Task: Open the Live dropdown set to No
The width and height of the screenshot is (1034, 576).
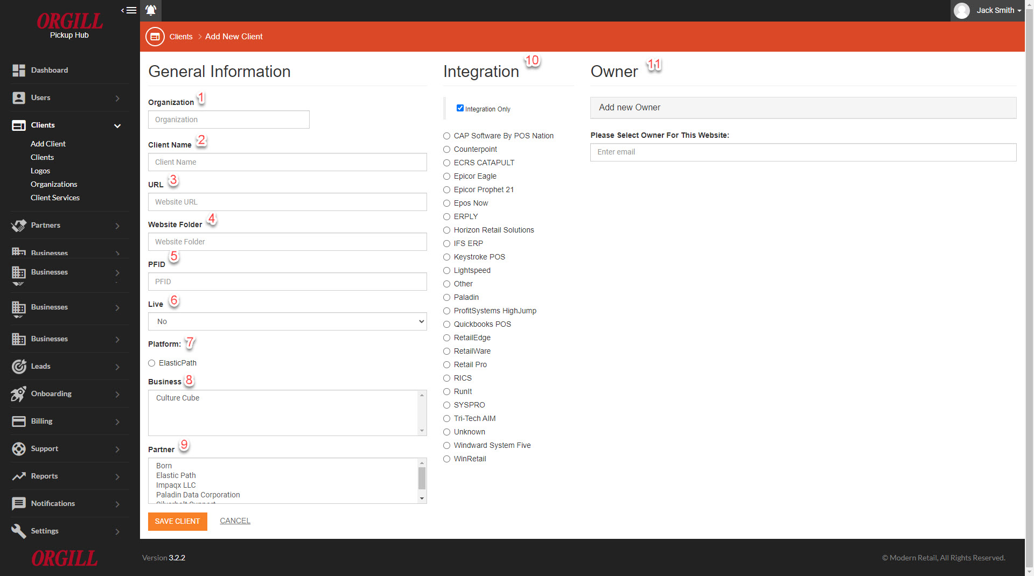Action: 288,321
